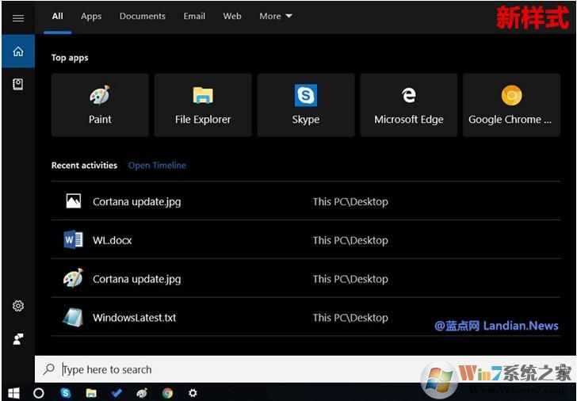
Task: Open Microsoft Edge from Top apps
Action: 409,105
